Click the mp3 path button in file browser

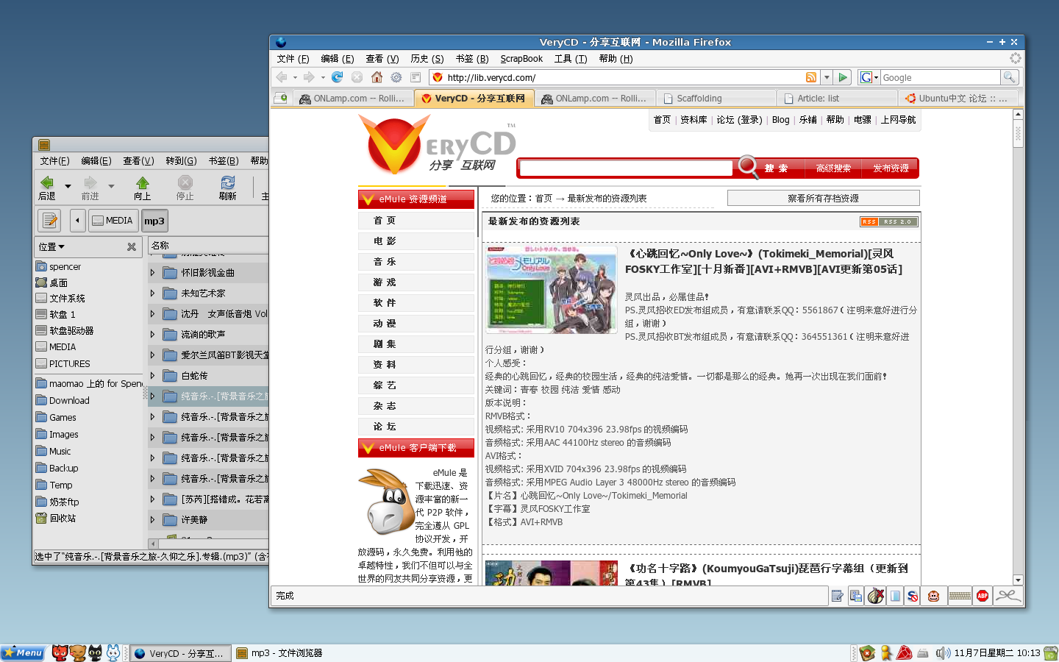click(154, 220)
